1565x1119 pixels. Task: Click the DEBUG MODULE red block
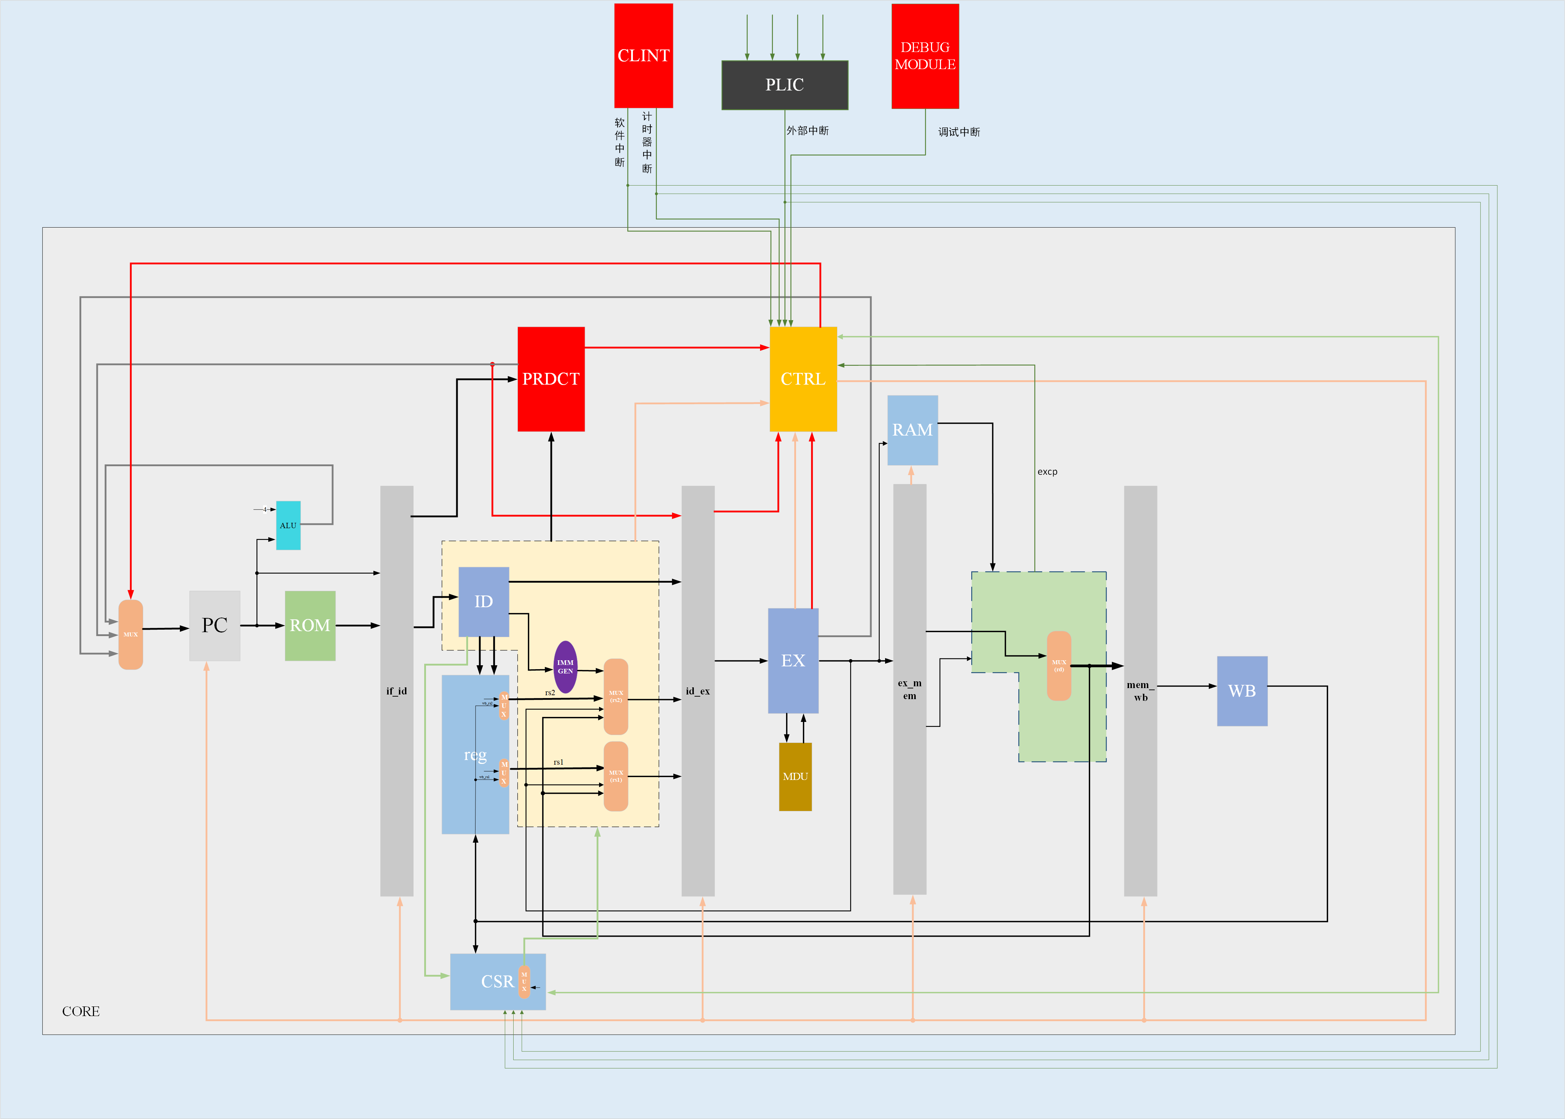coord(925,56)
